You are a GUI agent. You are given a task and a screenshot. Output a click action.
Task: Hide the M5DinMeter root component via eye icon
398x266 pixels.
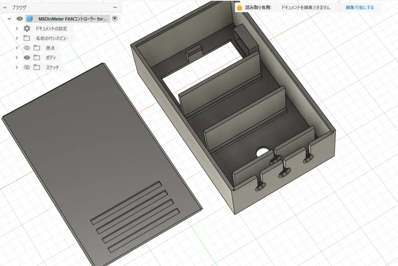pos(19,19)
